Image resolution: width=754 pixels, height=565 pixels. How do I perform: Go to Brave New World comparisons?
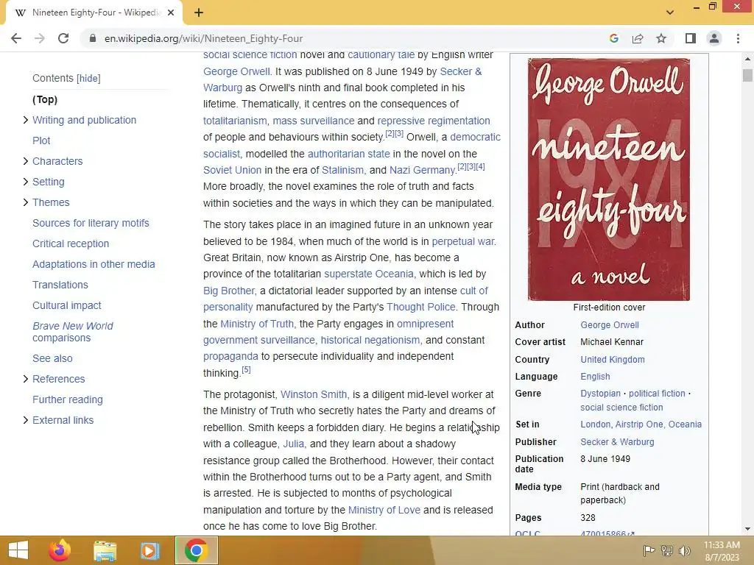[x=73, y=332]
